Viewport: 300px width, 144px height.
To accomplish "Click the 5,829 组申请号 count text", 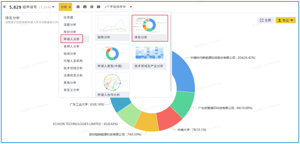I will [23, 7].
